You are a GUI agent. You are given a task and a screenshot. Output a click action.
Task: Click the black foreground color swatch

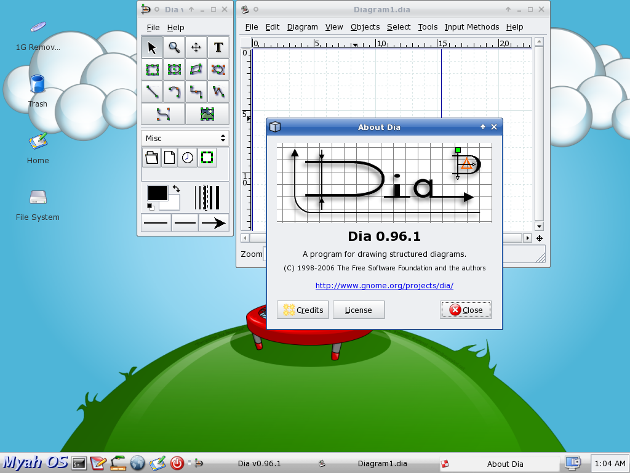pos(157,193)
